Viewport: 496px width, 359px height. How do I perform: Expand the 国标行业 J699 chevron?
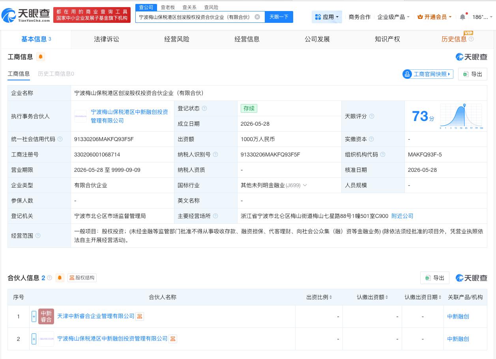click(305, 185)
